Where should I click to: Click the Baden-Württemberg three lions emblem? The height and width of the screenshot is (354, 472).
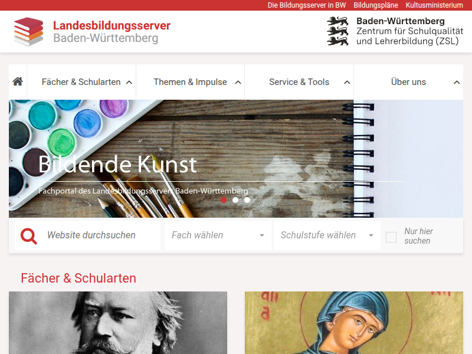(x=337, y=31)
